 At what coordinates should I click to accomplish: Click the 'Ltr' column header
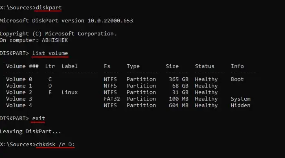50,66
